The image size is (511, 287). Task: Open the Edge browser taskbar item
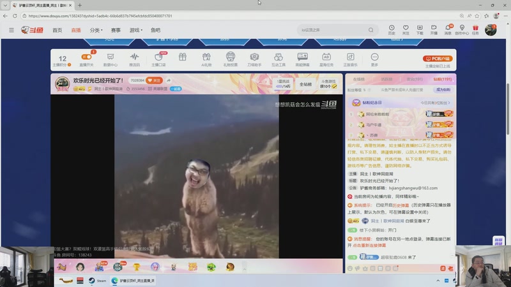click(133, 281)
